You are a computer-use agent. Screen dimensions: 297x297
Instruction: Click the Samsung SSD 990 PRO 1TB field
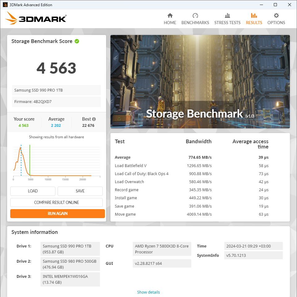coord(56,90)
